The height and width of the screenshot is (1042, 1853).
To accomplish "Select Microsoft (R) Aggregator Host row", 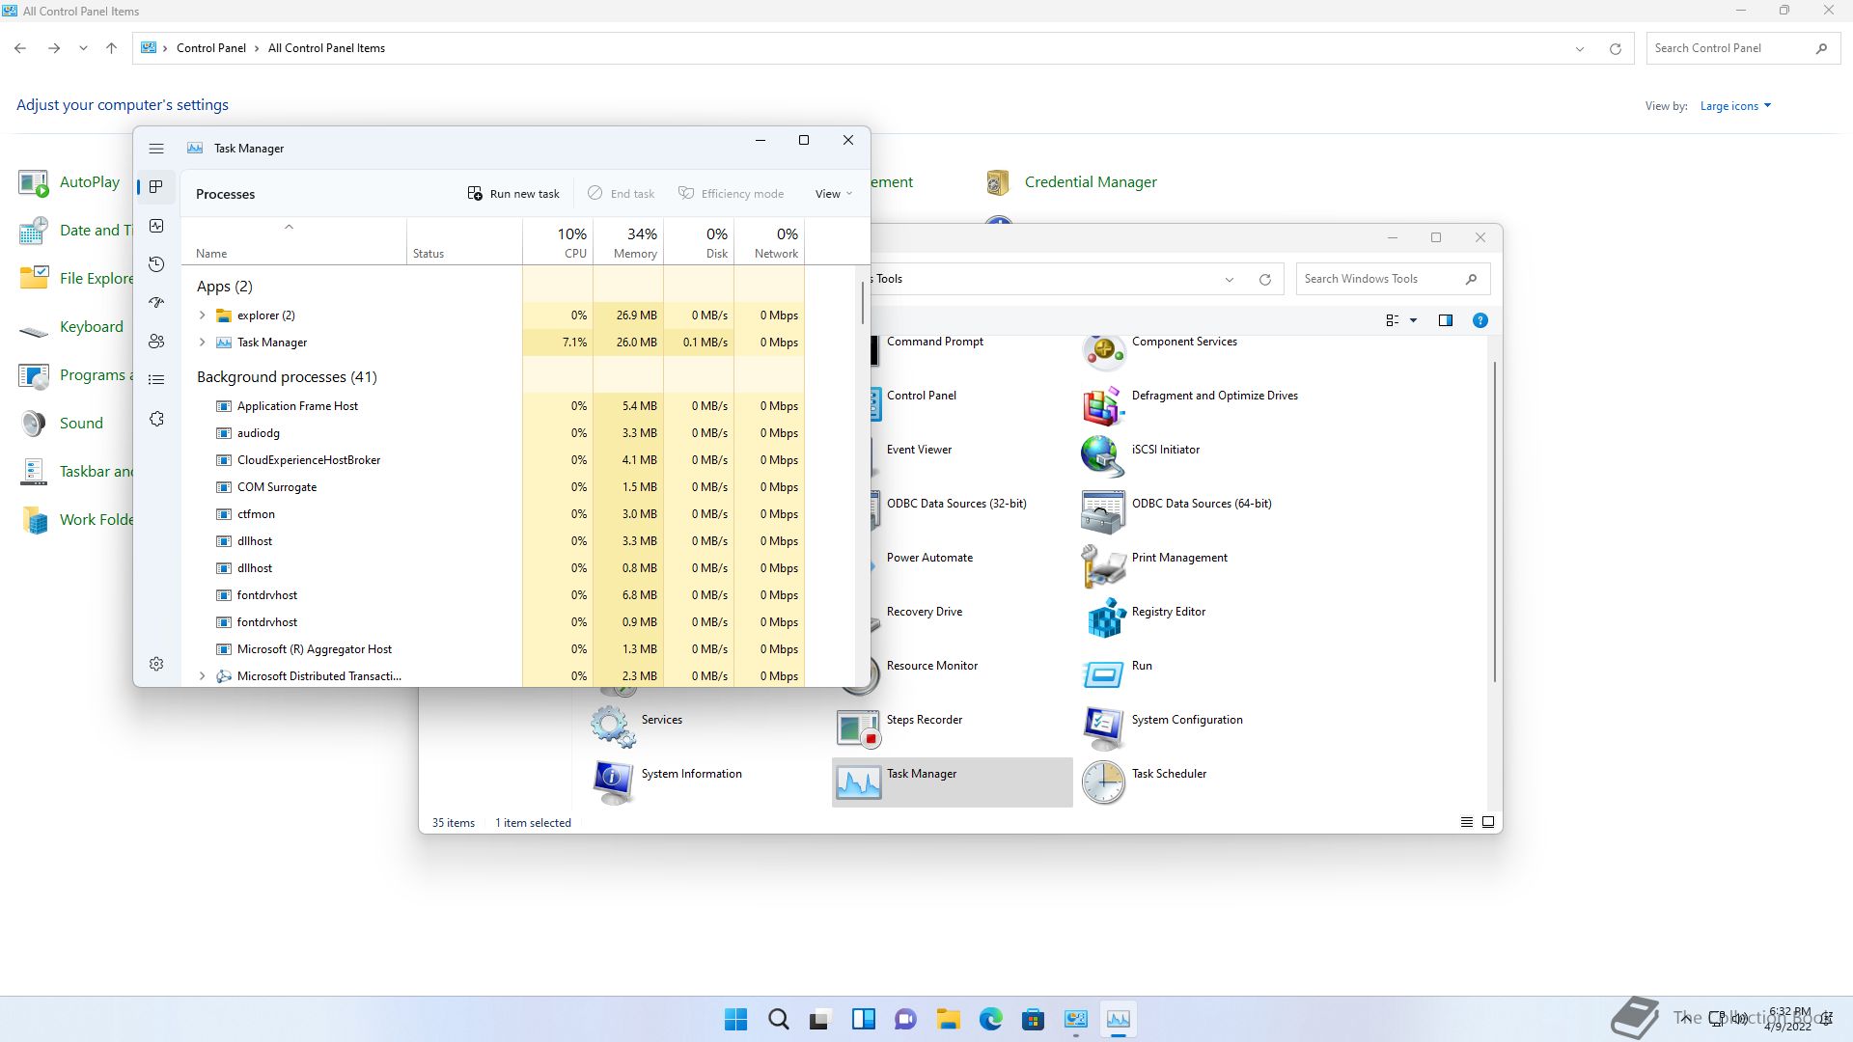I will pos(492,649).
